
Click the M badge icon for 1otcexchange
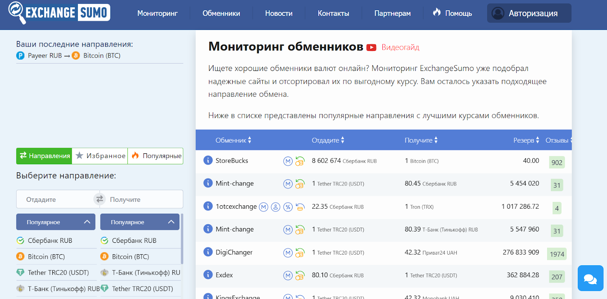pos(264,207)
